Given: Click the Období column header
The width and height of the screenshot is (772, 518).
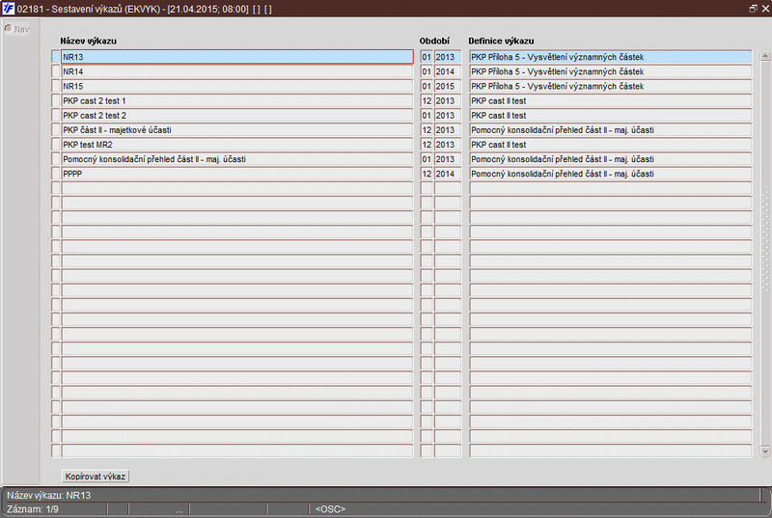Looking at the screenshot, I should (434, 41).
